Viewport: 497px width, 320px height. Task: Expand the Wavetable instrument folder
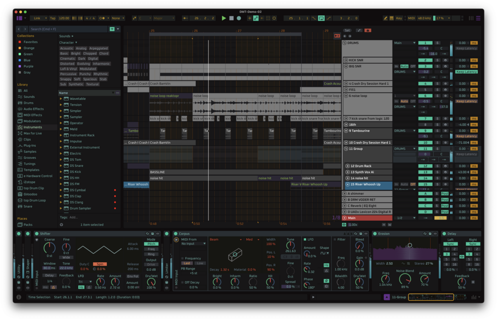click(61, 99)
